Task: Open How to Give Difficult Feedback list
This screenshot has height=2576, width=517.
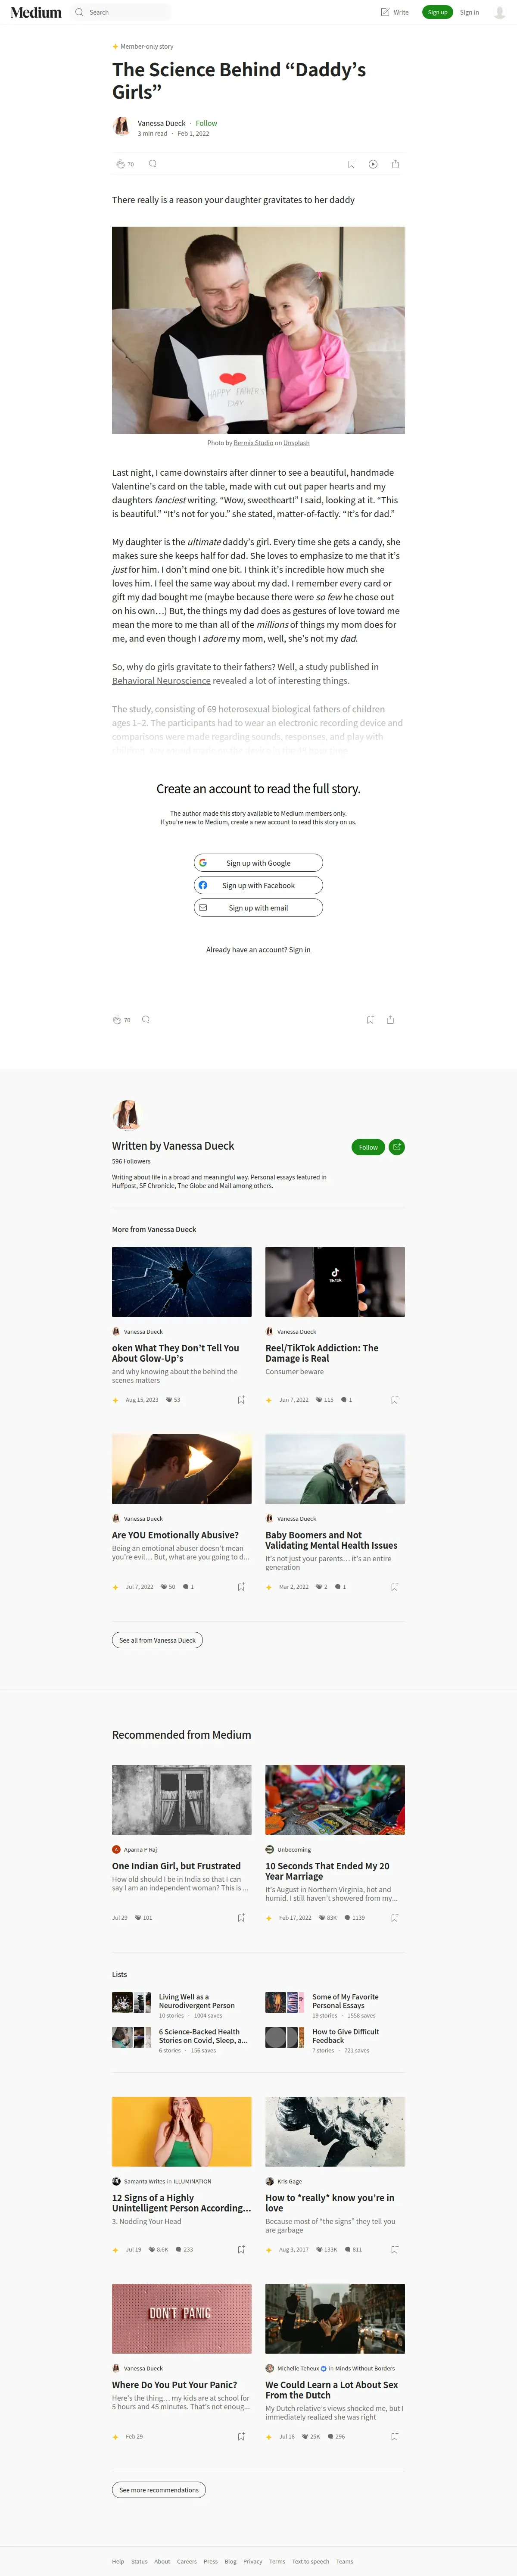Action: pos(345,2036)
